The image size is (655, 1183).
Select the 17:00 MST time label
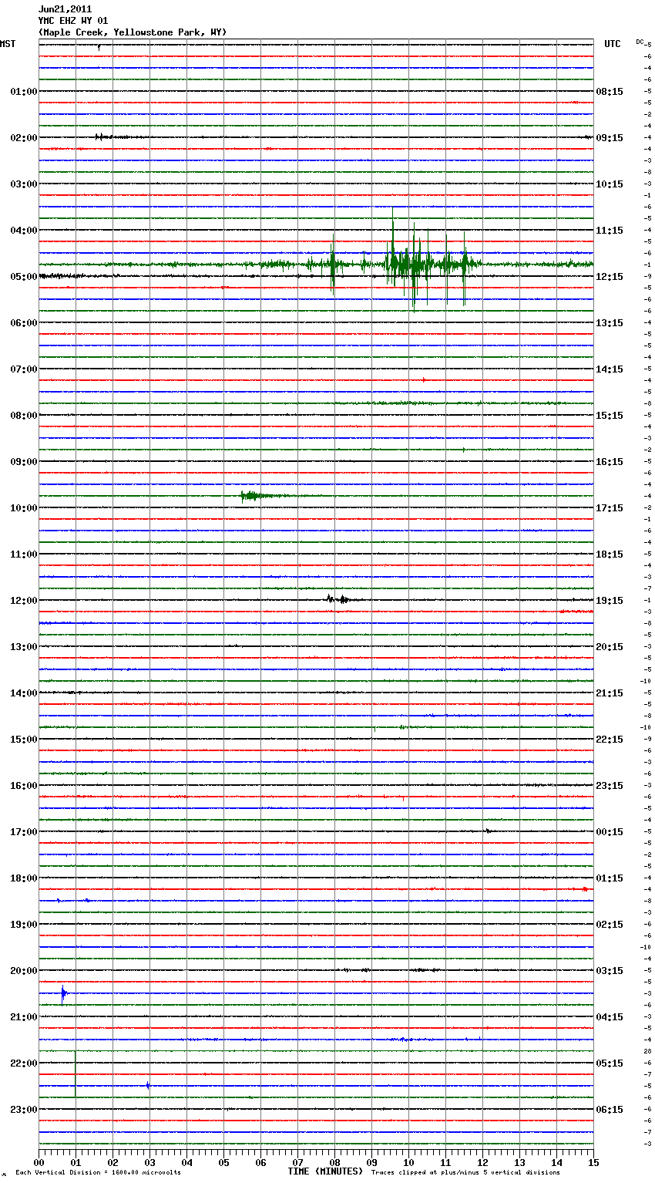pos(24,832)
